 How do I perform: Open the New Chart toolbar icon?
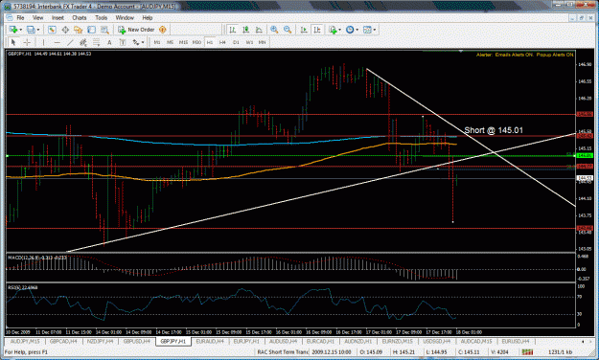13,30
